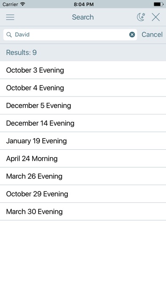Tap the Results: 9 header
Viewport: 166px width, 296px height.
pyautogui.click(x=83, y=52)
